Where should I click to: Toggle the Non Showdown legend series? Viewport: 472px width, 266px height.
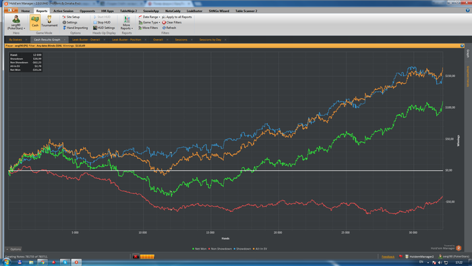coord(220,249)
